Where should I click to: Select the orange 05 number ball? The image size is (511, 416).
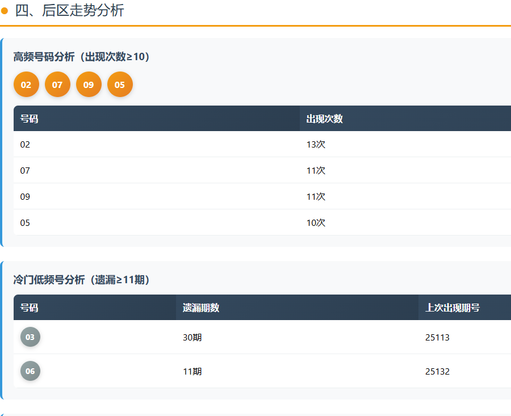tap(120, 85)
